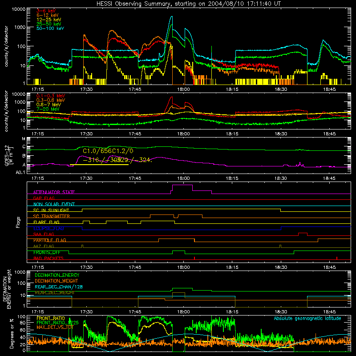
Task: Click the GOES-12 axis label
Action: point(8,155)
